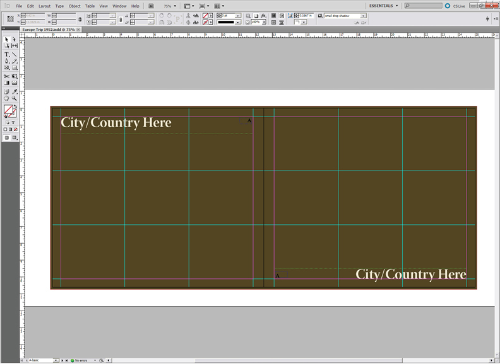Open the Layout menu
The height and width of the screenshot is (364, 500).
click(44, 6)
